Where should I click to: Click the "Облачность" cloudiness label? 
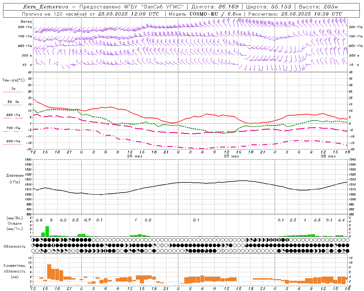pyautogui.click(x=15, y=246)
